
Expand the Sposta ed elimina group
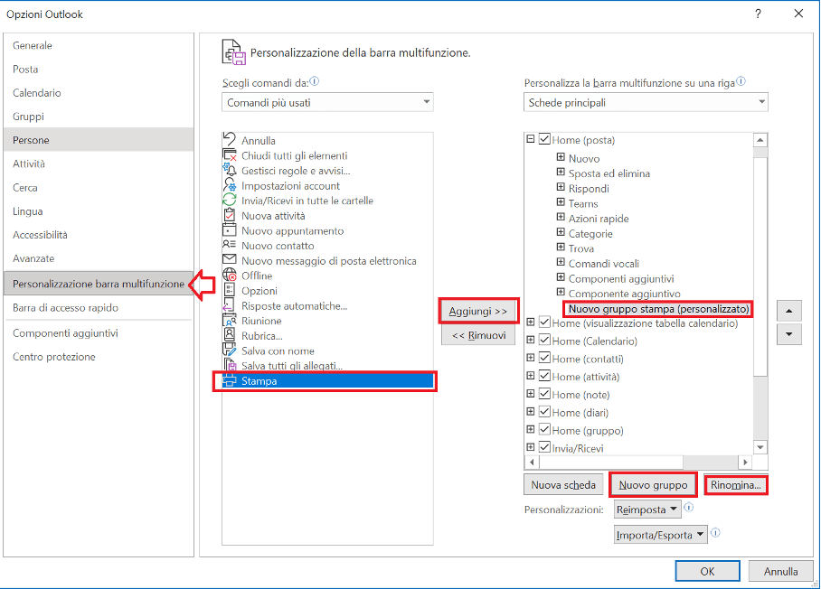[x=561, y=173]
